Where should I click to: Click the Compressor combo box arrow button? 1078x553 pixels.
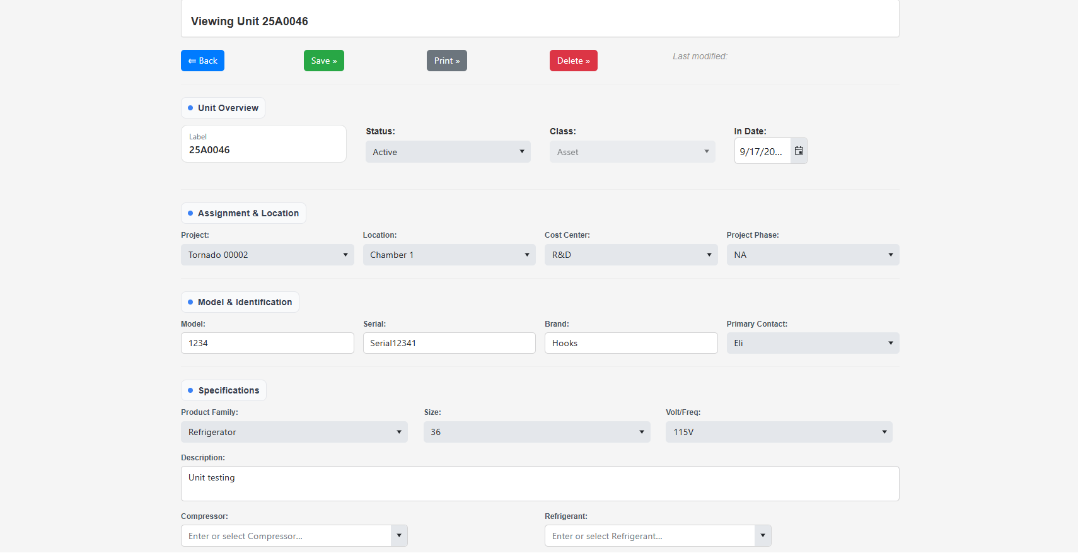coord(399,536)
